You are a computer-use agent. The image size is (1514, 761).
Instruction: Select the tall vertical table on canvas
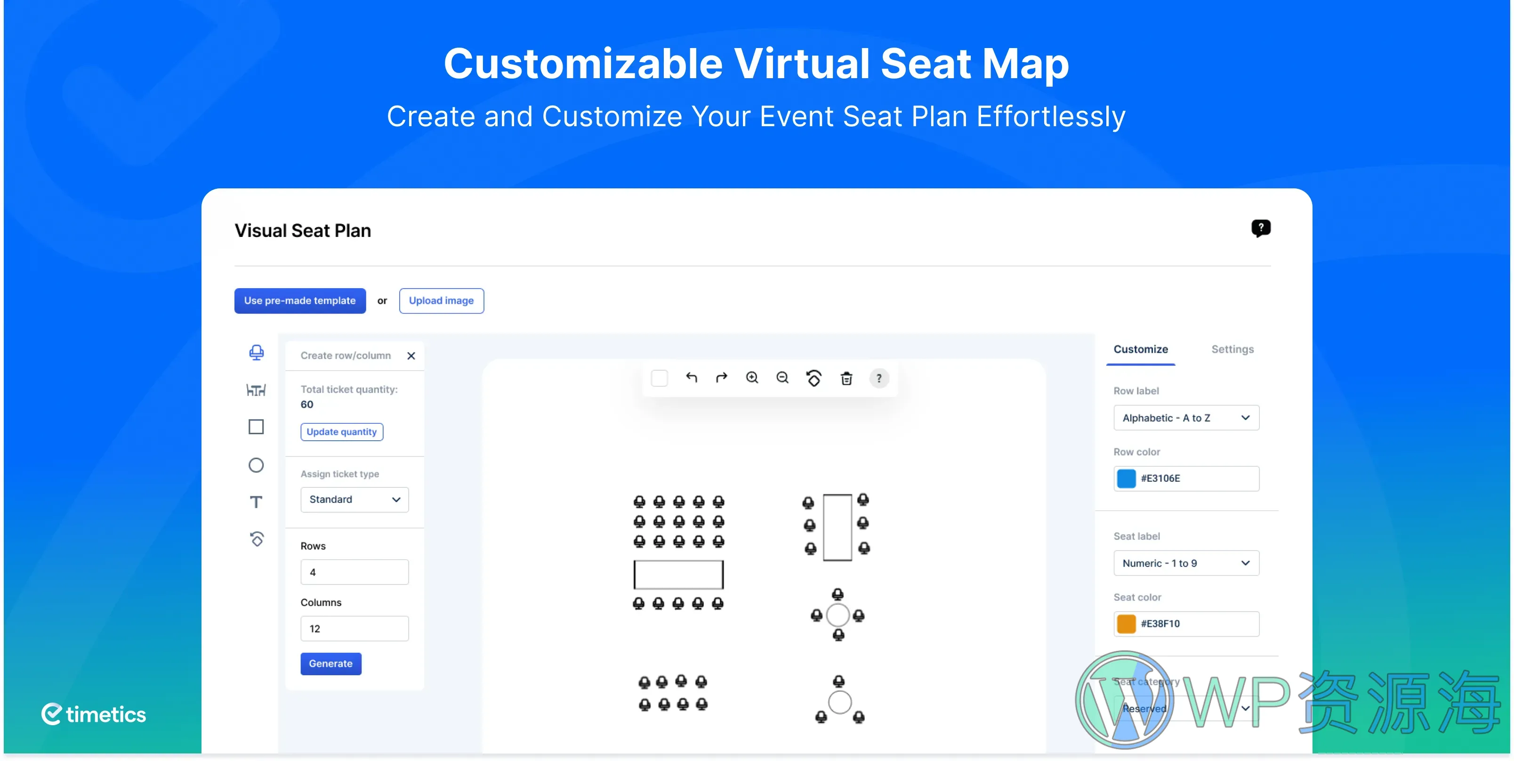click(x=838, y=527)
